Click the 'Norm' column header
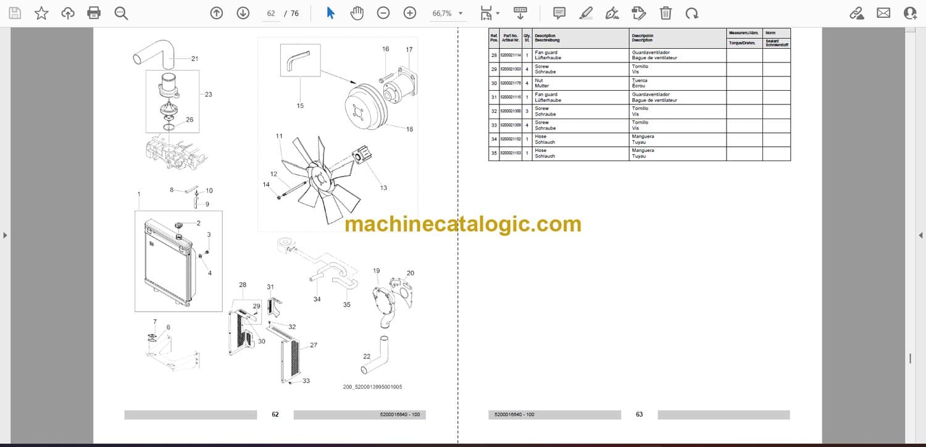 coord(770,32)
